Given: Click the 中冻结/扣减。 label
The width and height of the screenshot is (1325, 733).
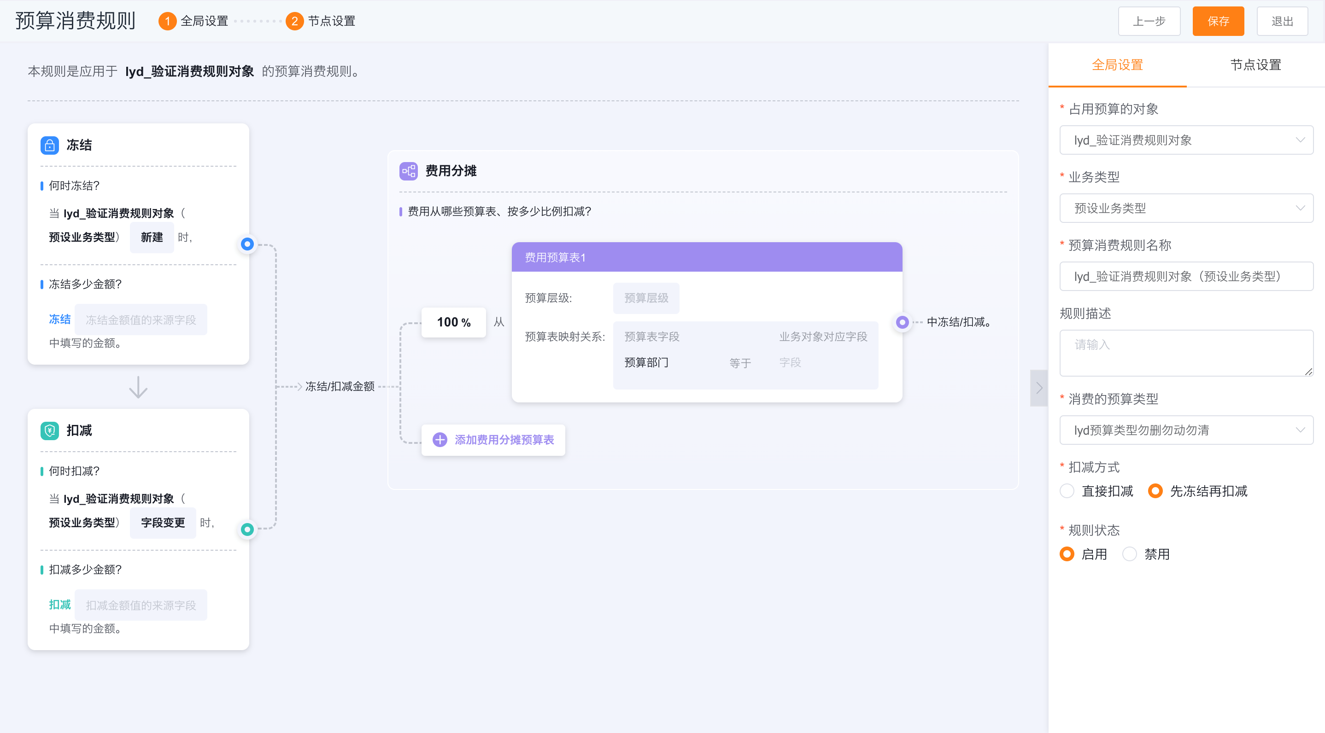Looking at the screenshot, I should pos(959,322).
